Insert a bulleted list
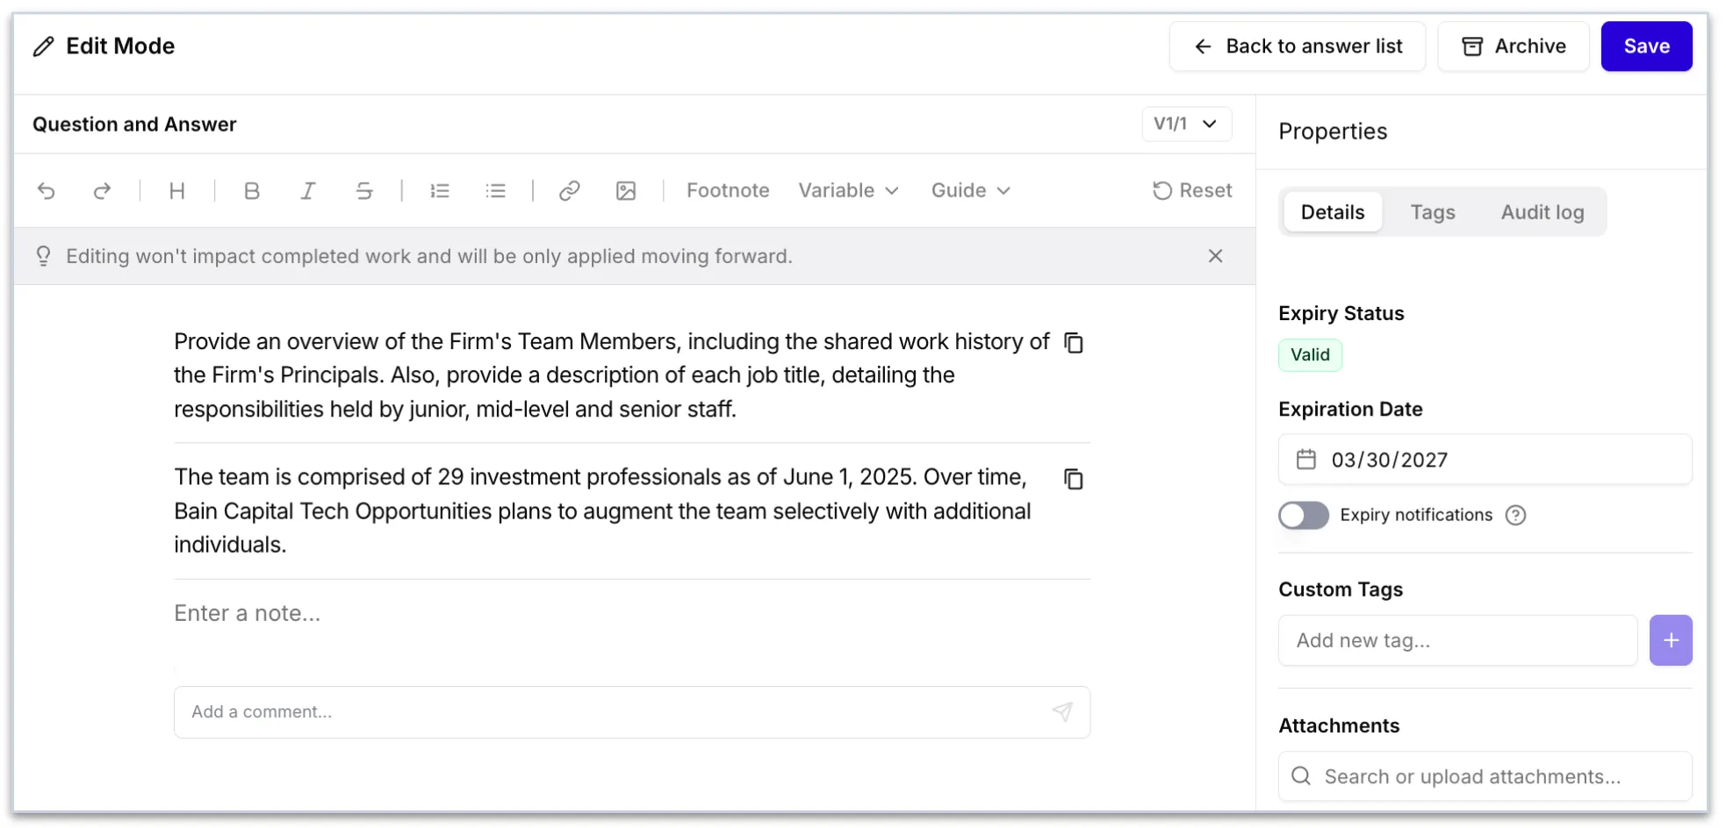The image size is (1726, 828). pyautogui.click(x=496, y=190)
